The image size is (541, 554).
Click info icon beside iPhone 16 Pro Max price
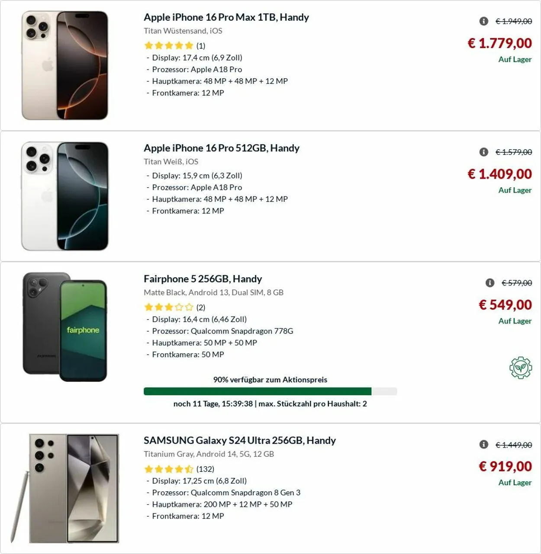(484, 21)
